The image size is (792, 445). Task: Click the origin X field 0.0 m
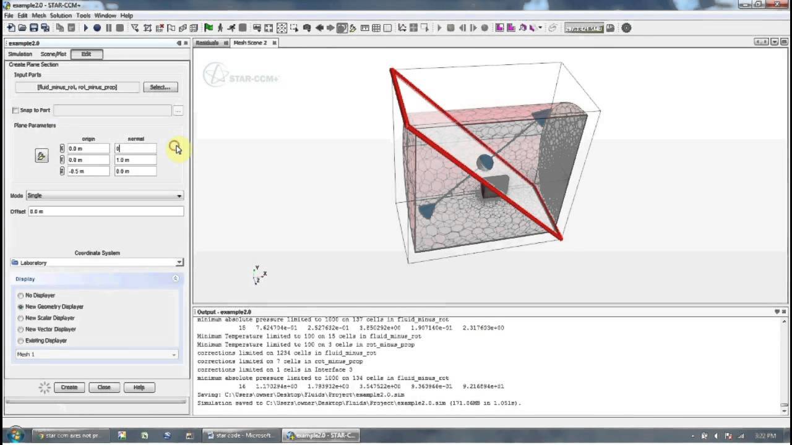[x=88, y=148]
